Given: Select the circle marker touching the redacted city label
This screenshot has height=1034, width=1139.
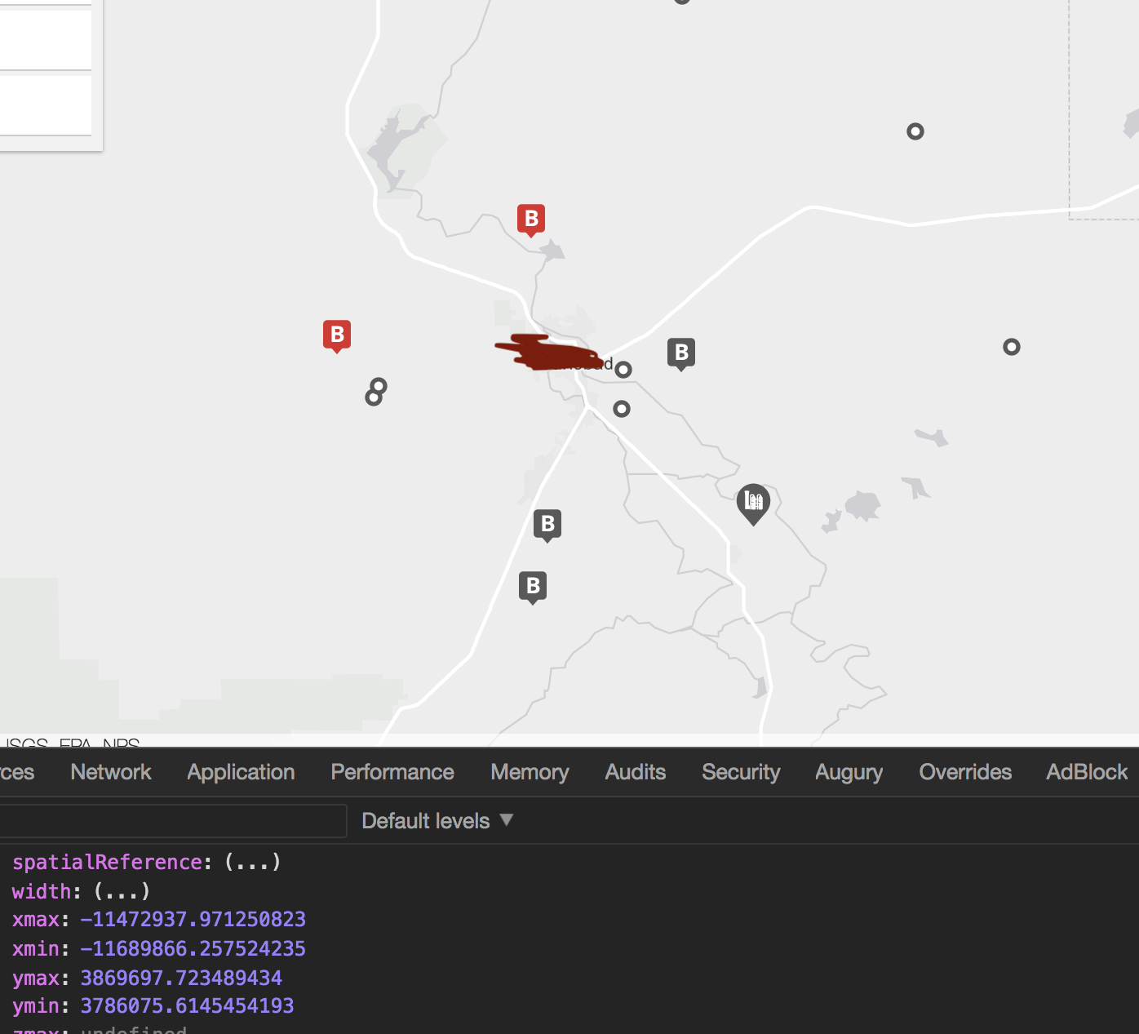Looking at the screenshot, I should (x=623, y=370).
